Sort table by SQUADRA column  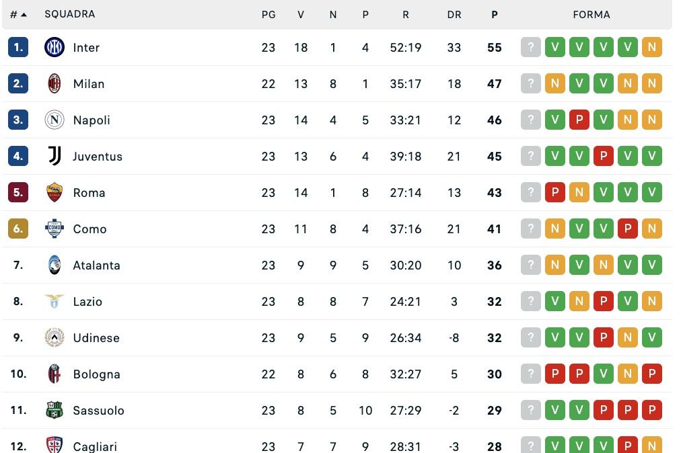click(70, 13)
